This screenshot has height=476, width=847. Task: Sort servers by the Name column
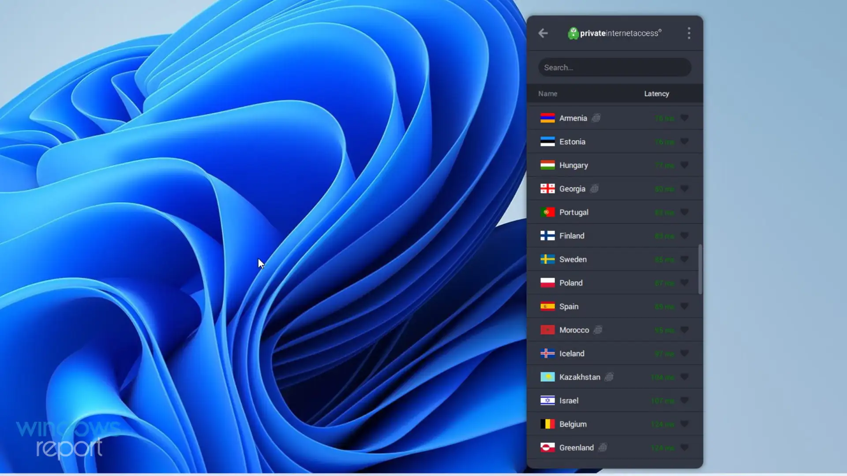[547, 93]
